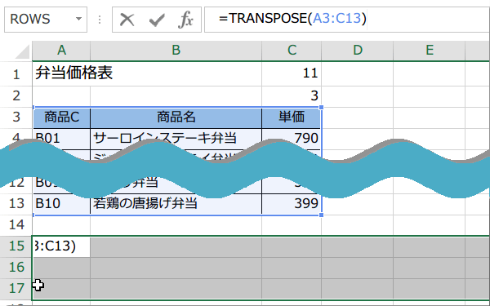Select row 1 header
The width and height of the screenshot is (490, 306).
tap(16, 74)
